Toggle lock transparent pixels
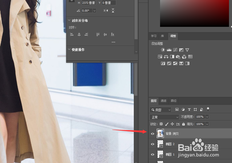Viewport: 232px width, 163px height. (161, 124)
